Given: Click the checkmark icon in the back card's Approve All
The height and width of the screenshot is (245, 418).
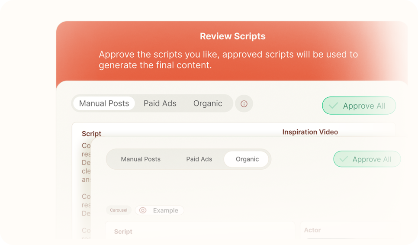Looking at the screenshot, I should click(333, 106).
